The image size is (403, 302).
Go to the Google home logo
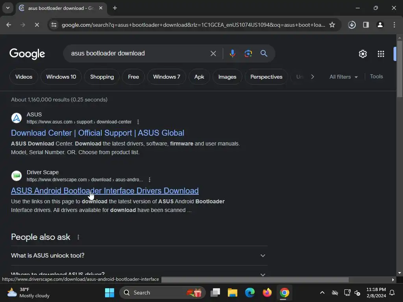click(x=27, y=54)
